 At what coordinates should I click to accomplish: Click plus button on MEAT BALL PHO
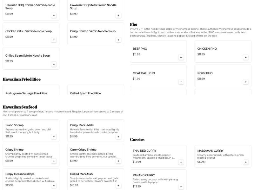(x=181, y=82)
